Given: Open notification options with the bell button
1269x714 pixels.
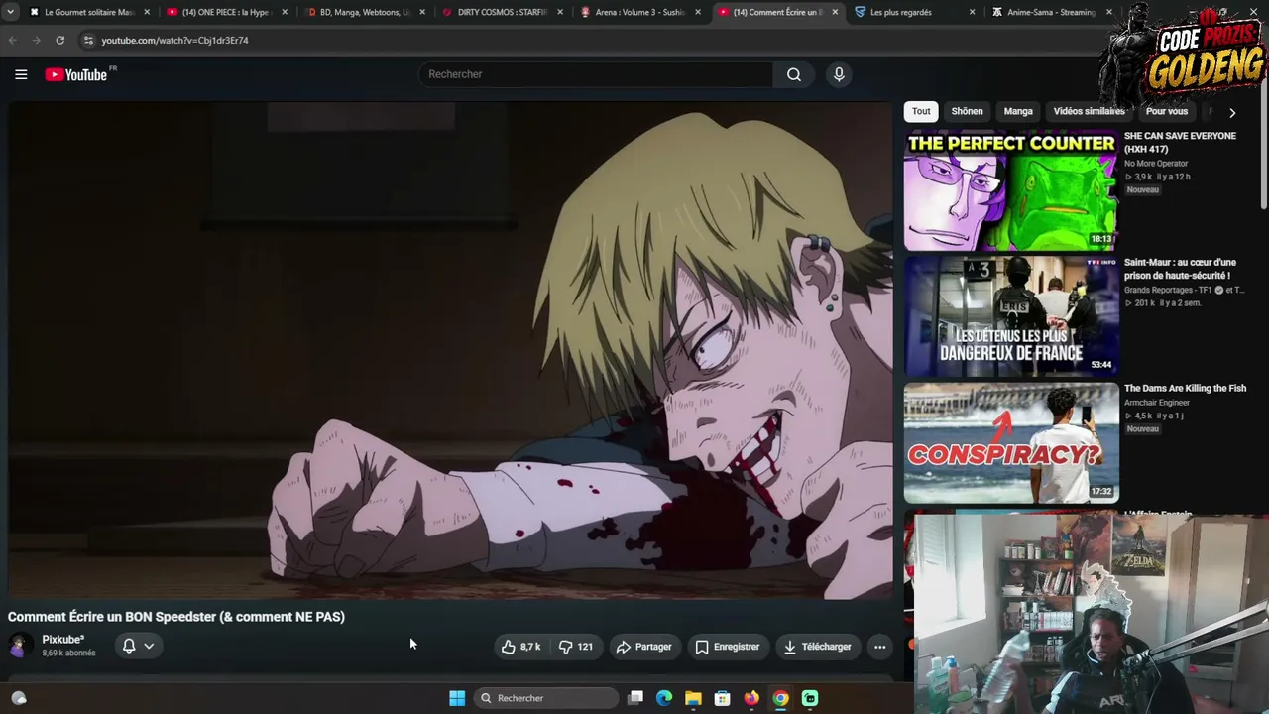Looking at the screenshot, I should point(138,646).
